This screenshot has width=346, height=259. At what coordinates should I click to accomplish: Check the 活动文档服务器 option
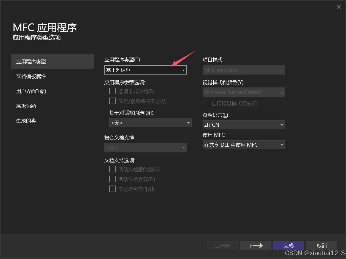(x=113, y=169)
